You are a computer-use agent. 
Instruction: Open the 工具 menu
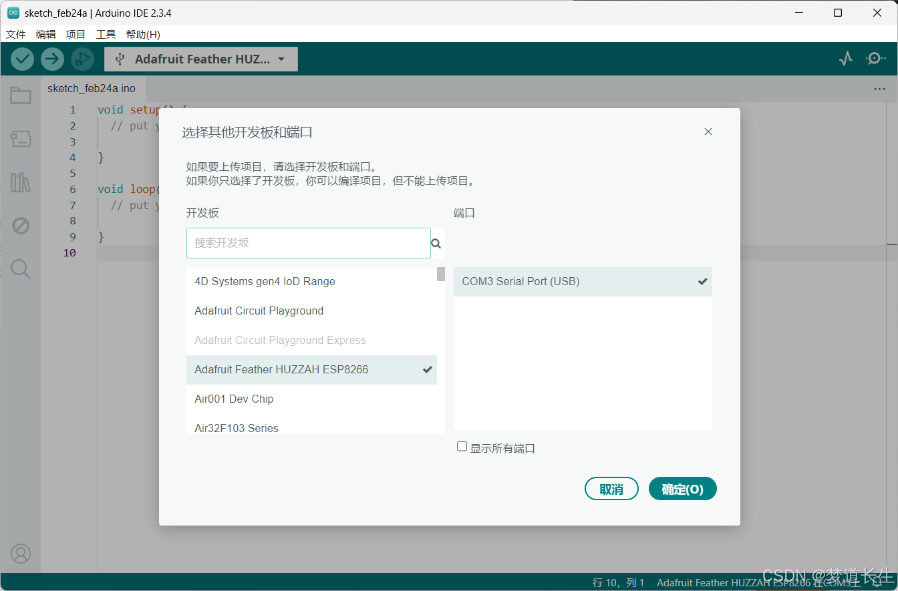106,34
